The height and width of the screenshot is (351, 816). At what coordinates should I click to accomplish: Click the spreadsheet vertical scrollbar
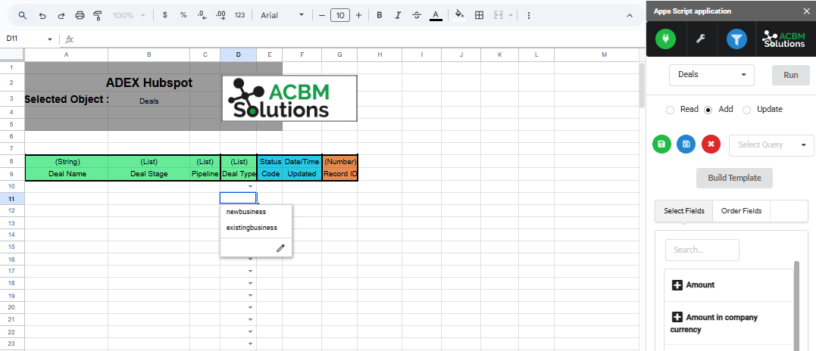[x=642, y=85]
